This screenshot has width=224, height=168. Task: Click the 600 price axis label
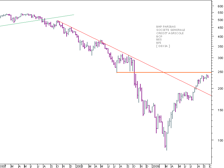(x=220, y=6)
